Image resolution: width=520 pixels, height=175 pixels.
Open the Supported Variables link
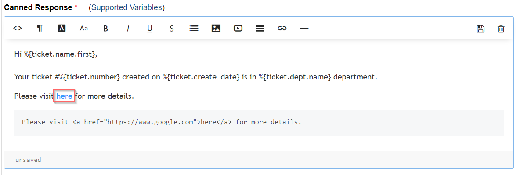tap(126, 7)
